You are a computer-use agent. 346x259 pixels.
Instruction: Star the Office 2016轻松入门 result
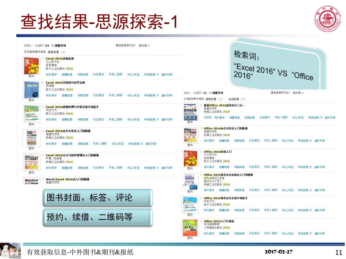coord(201,152)
